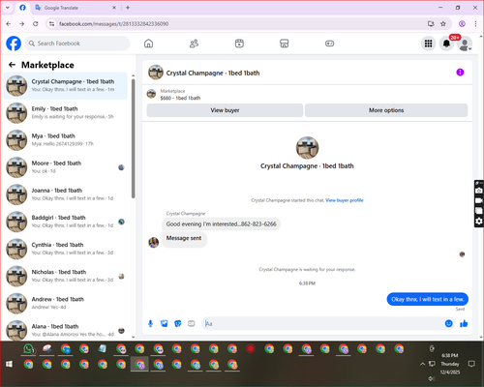Viewport: 484px width, 387px height.
Task: Open WhatsApp from the taskbar
Action: tap(28, 349)
